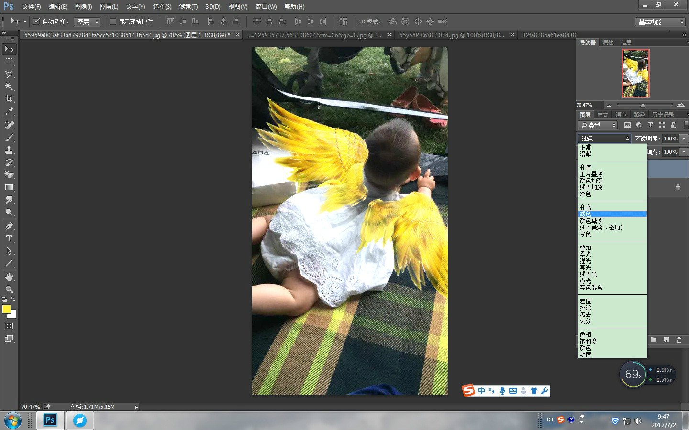Screen dimensions: 689x430
Task: Expand the 基本功能 workspace dropdown
Action: pyautogui.click(x=661, y=22)
